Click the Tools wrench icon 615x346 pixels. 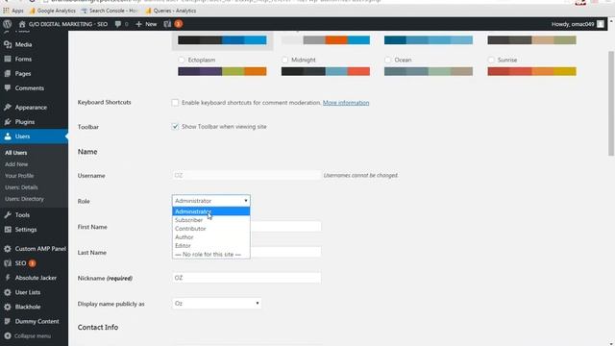(x=8, y=214)
